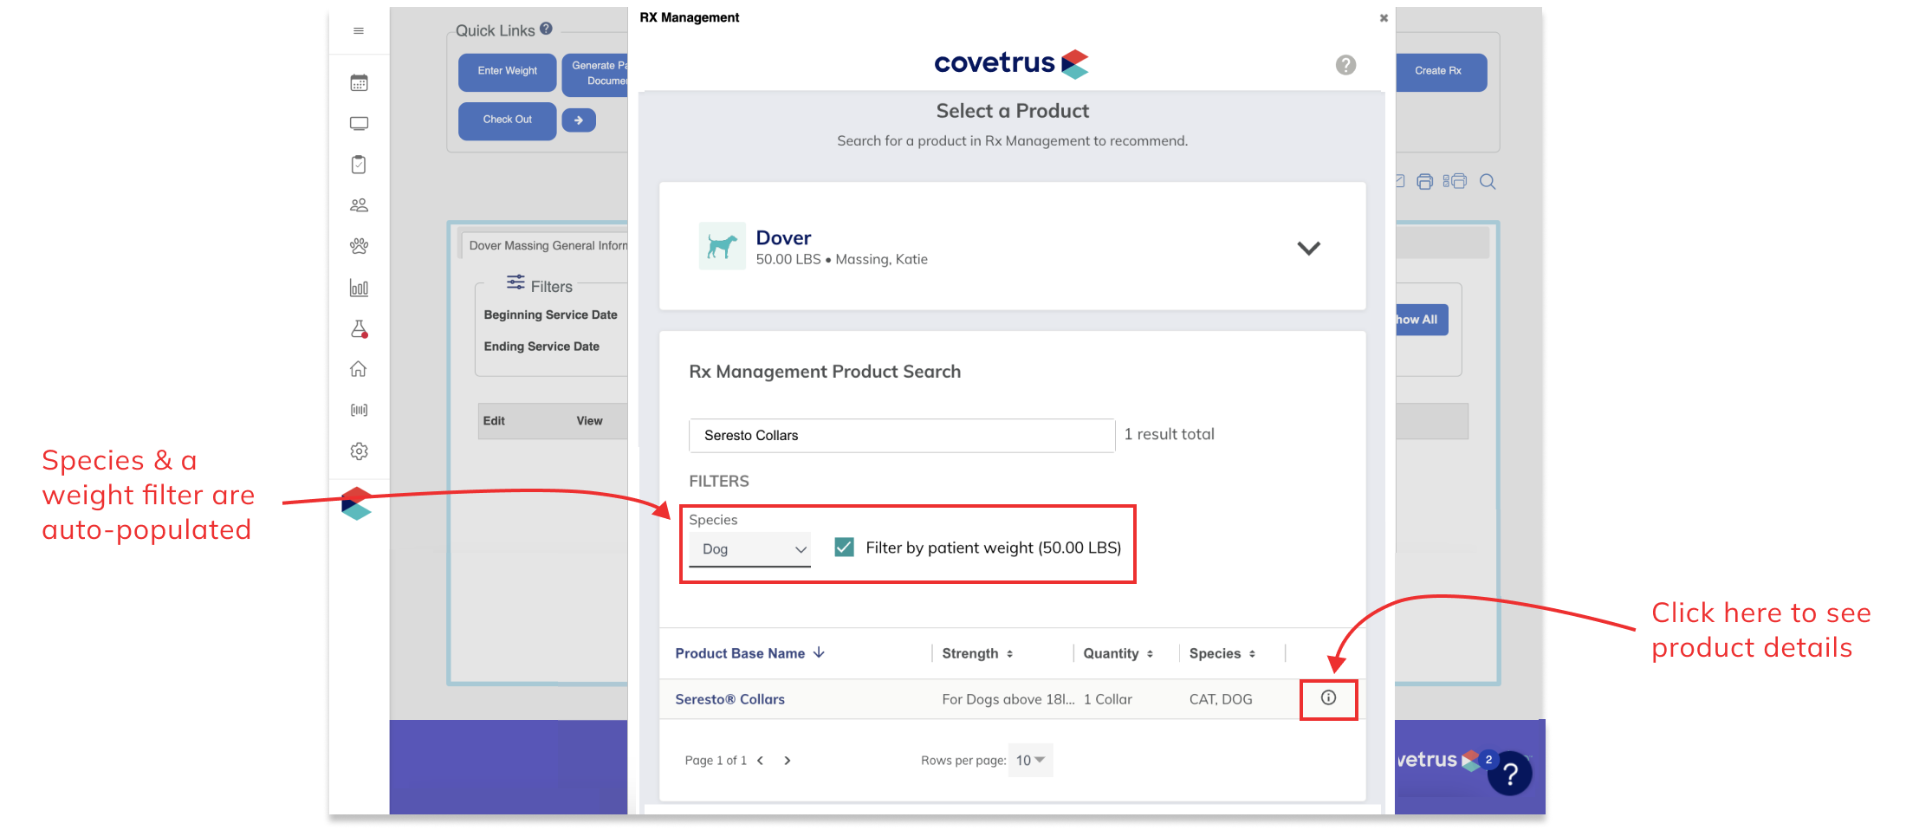
Task: Open the lab flask icon with red badge
Action: click(x=359, y=328)
